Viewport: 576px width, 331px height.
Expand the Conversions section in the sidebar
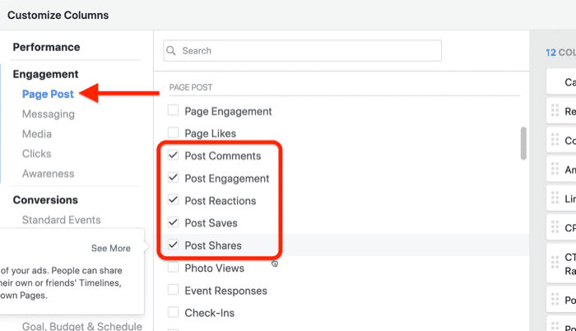click(45, 200)
